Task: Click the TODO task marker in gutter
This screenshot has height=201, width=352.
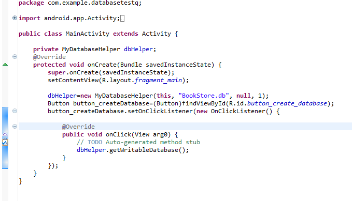Action: click(x=5, y=142)
